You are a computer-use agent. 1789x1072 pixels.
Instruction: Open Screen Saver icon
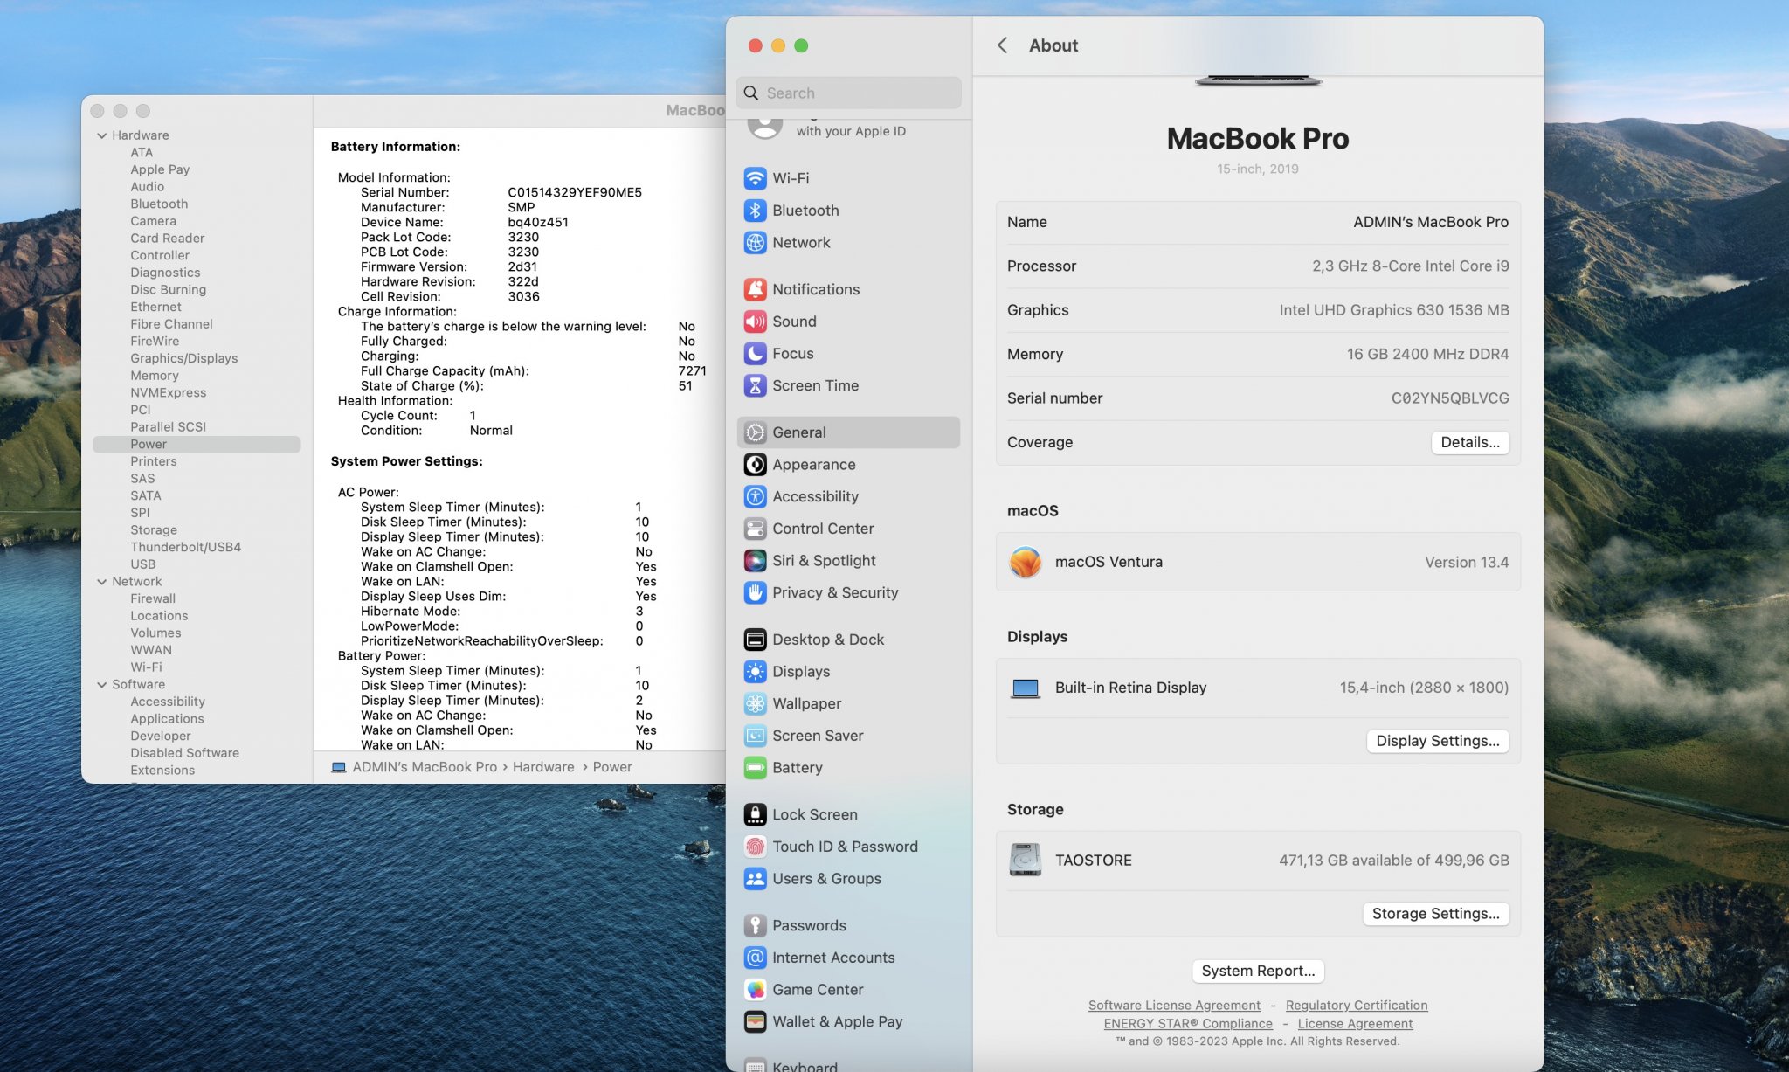[x=755, y=736]
